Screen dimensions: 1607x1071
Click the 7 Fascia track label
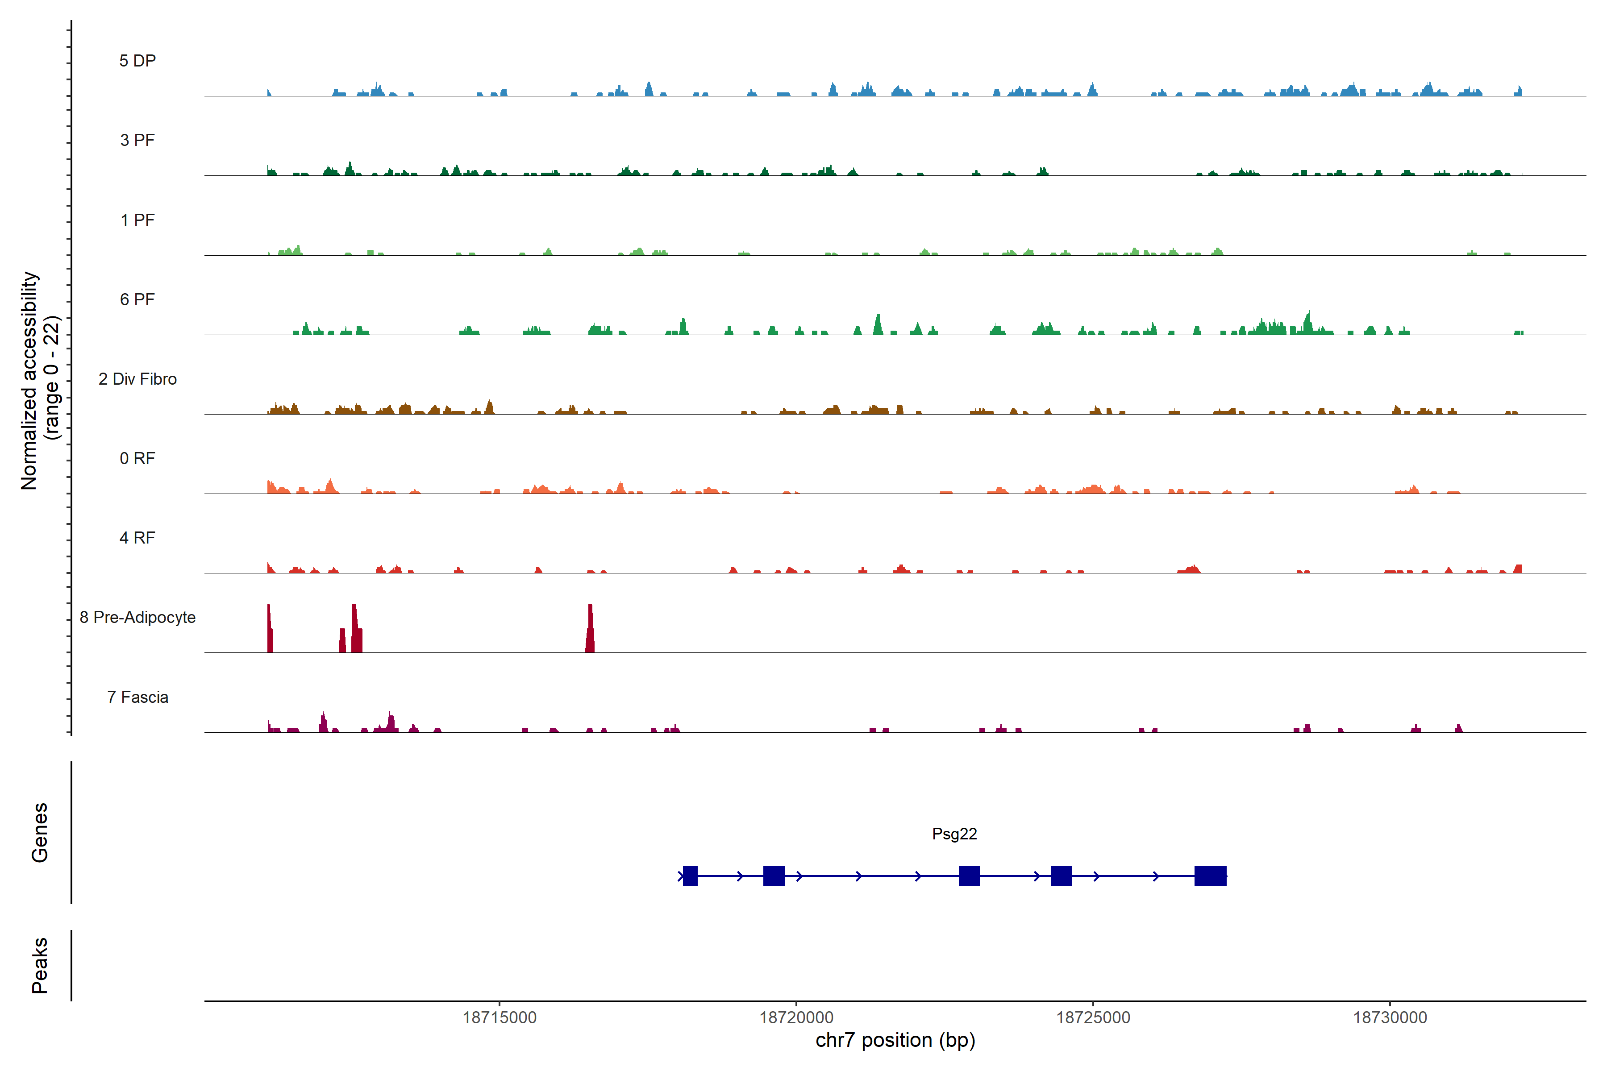point(137,697)
